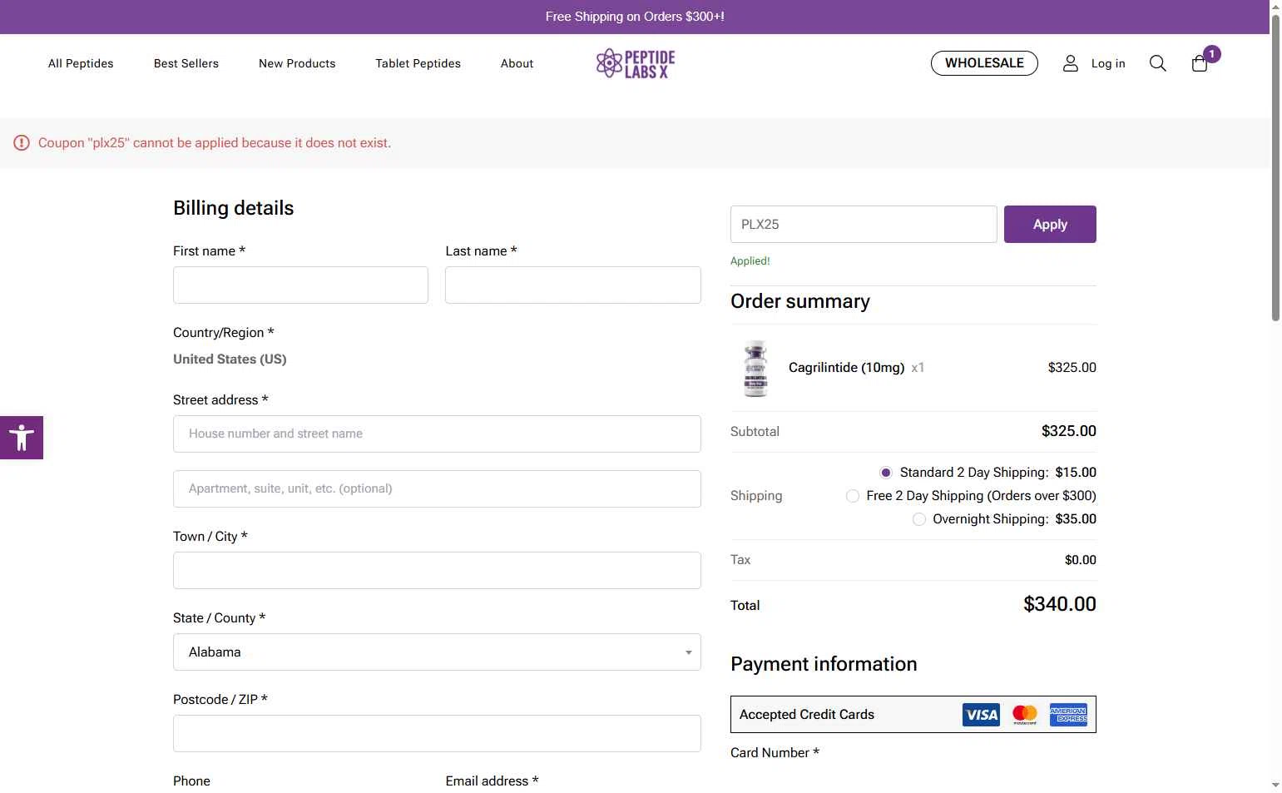Focus the First name field
Screen dimensions: 1282x793
300,285
